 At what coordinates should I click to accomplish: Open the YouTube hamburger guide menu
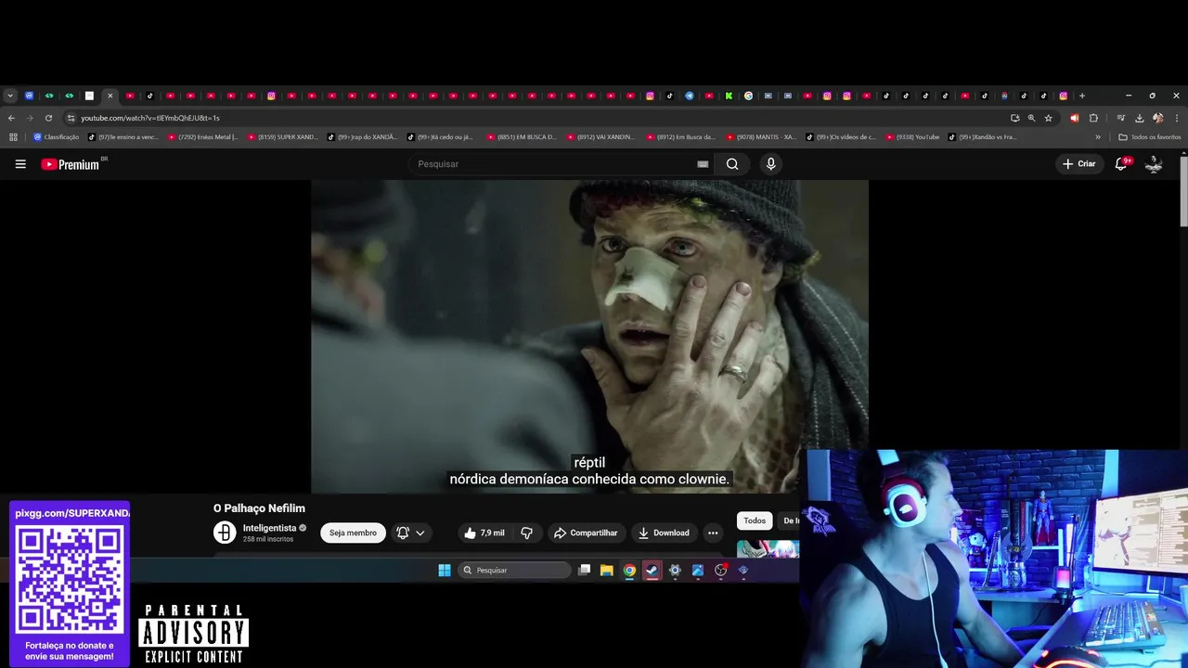20,164
